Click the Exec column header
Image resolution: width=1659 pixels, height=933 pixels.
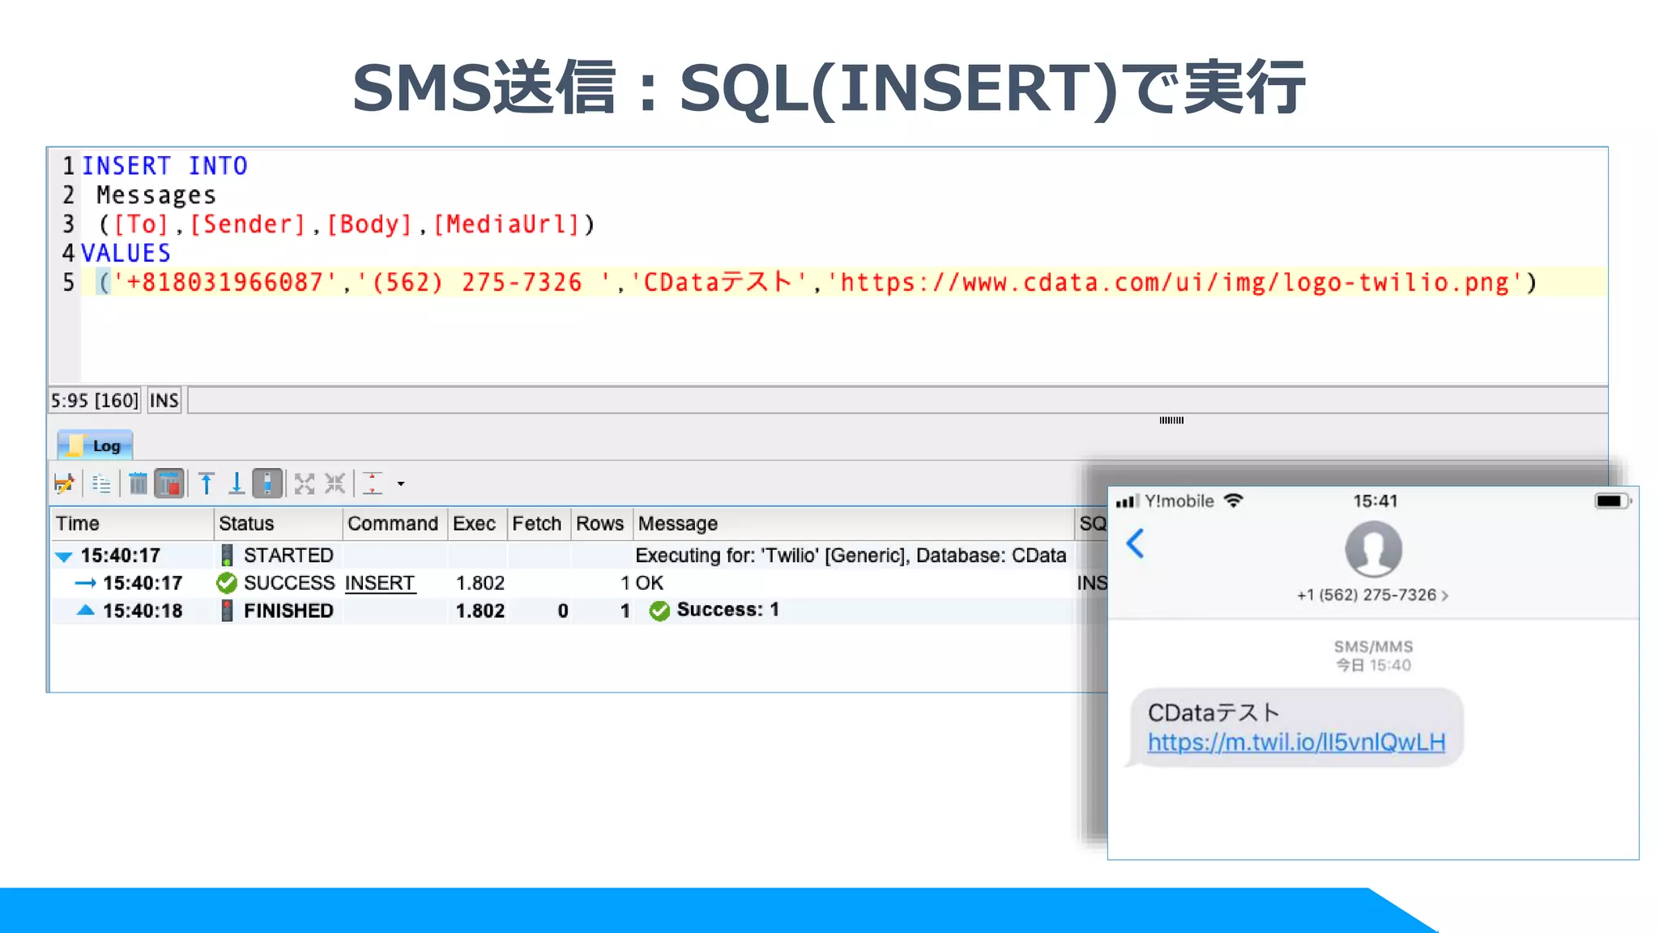(477, 523)
